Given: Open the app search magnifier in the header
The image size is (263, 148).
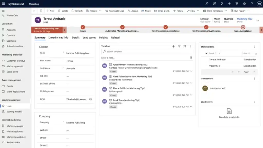Looking at the screenshot, I should [x=207, y=4].
